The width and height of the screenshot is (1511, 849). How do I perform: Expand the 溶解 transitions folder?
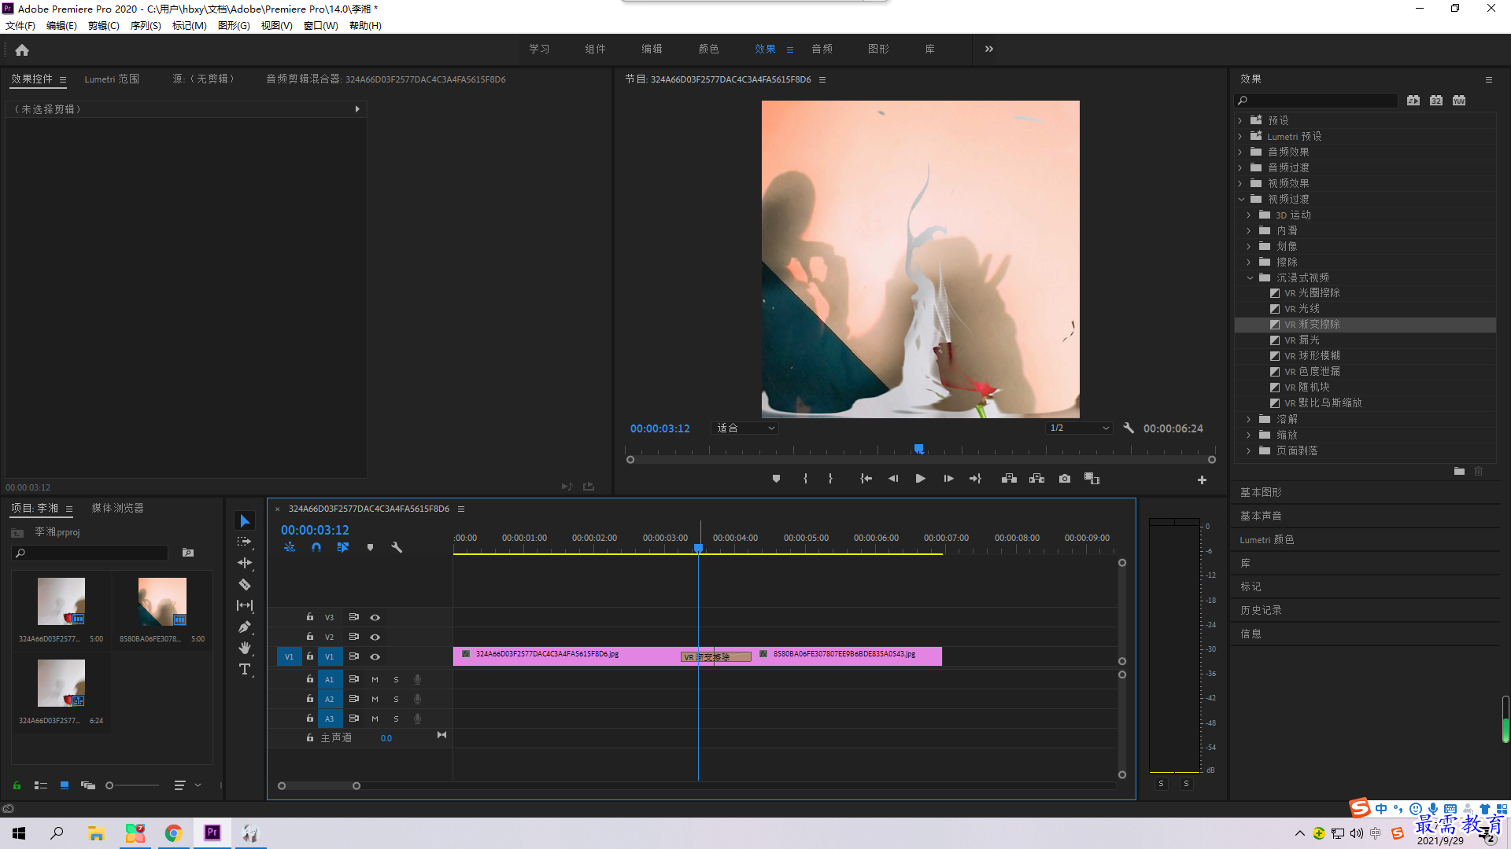tap(1249, 419)
